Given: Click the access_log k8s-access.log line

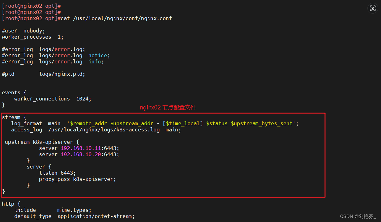Looking at the screenshot, I should pyautogui.click(x=96, y=130).
